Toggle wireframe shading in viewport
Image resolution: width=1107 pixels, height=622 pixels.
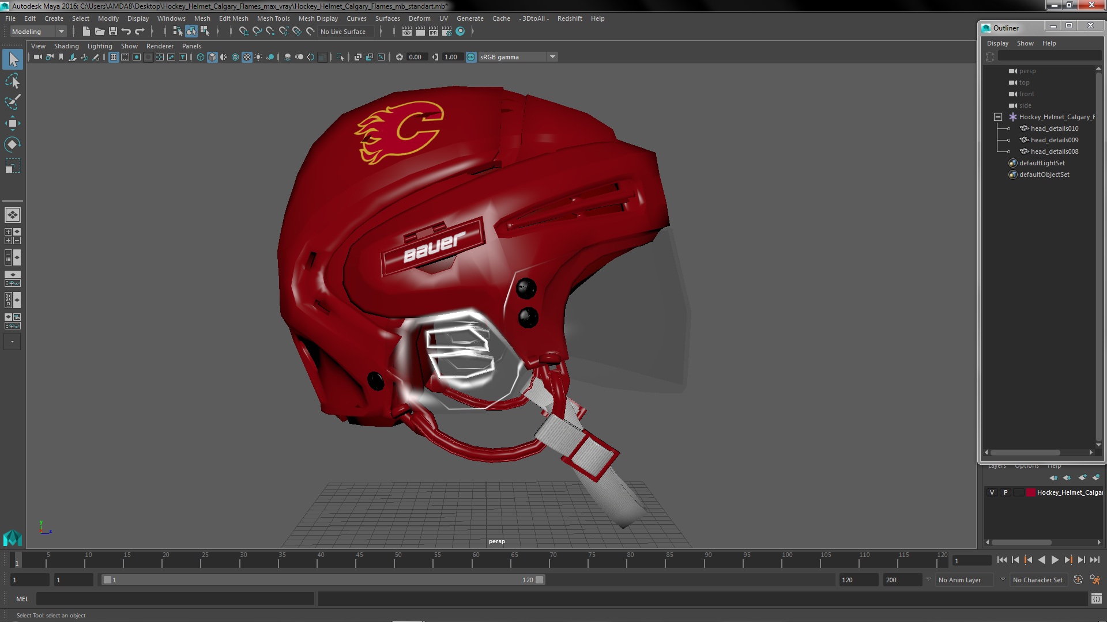pyautogui.click(x=201, y=57)
